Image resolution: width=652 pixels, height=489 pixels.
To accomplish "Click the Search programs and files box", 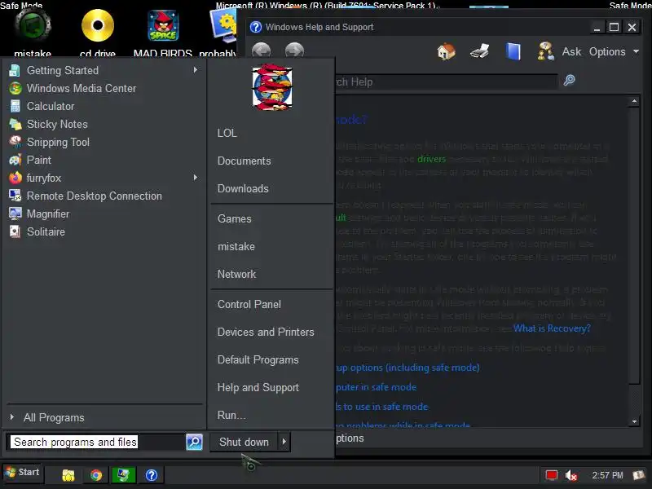I will click(96, 442).
